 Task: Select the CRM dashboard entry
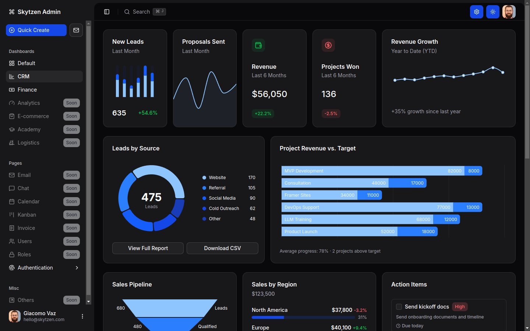coord(23,76)
